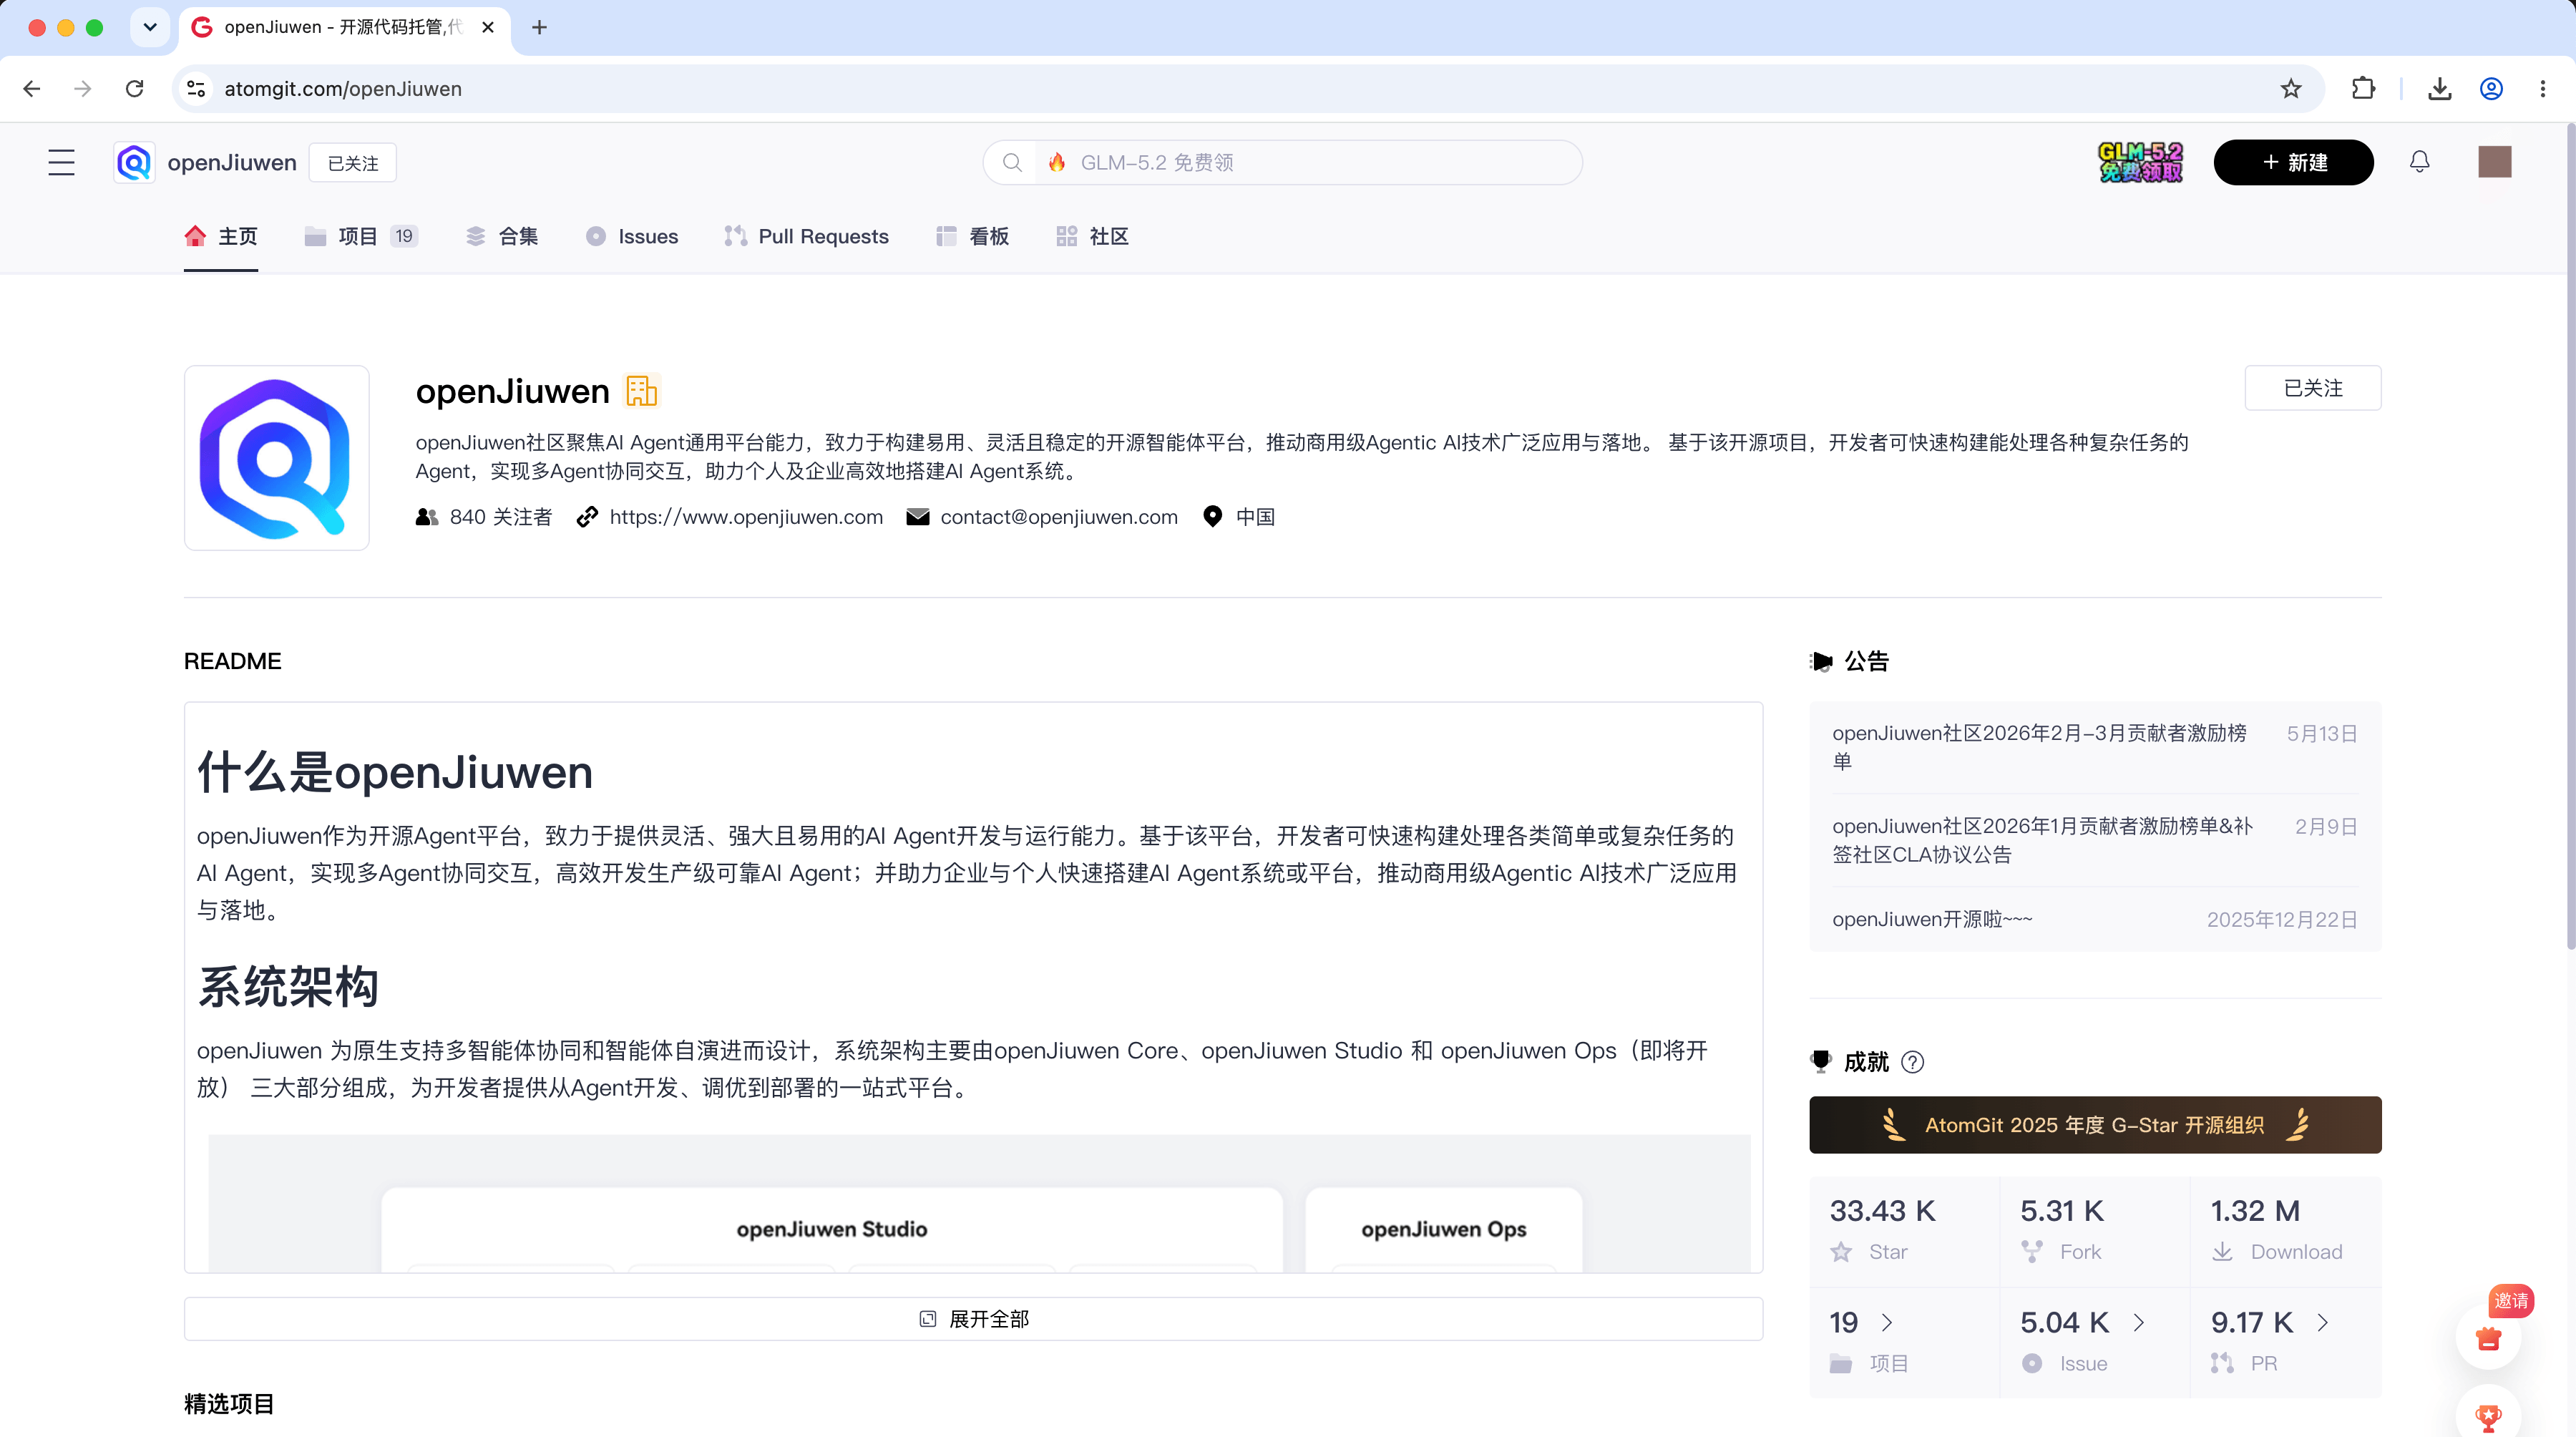Open the 19 项目 stat chevron
The image size is (2576, 1437).
coord(1887,1323)
